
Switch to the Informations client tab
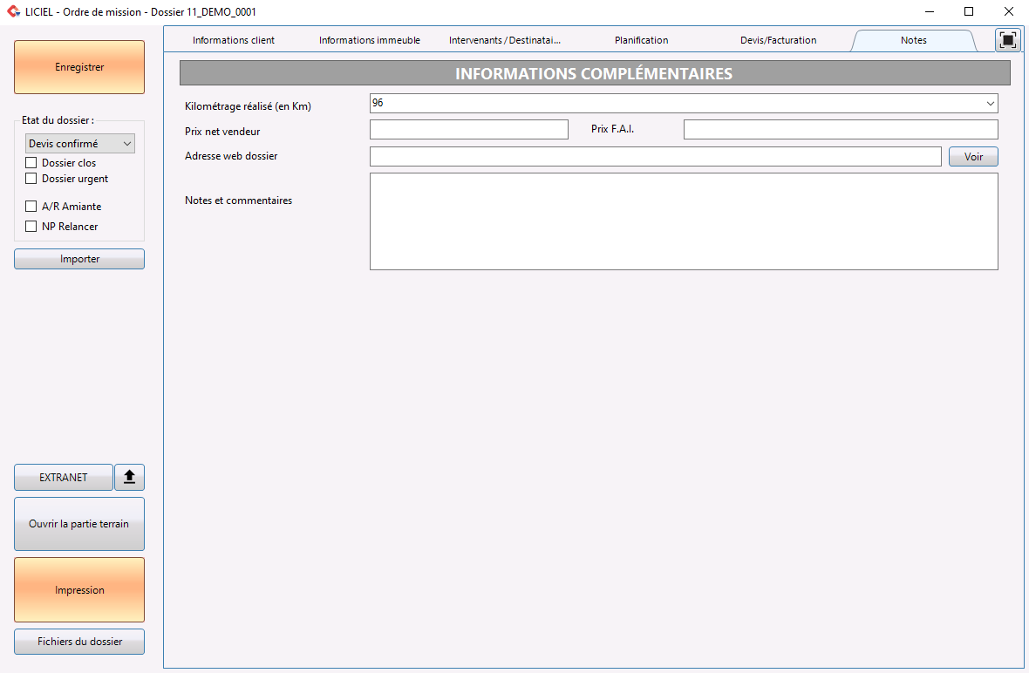click(x=234, y=40)
